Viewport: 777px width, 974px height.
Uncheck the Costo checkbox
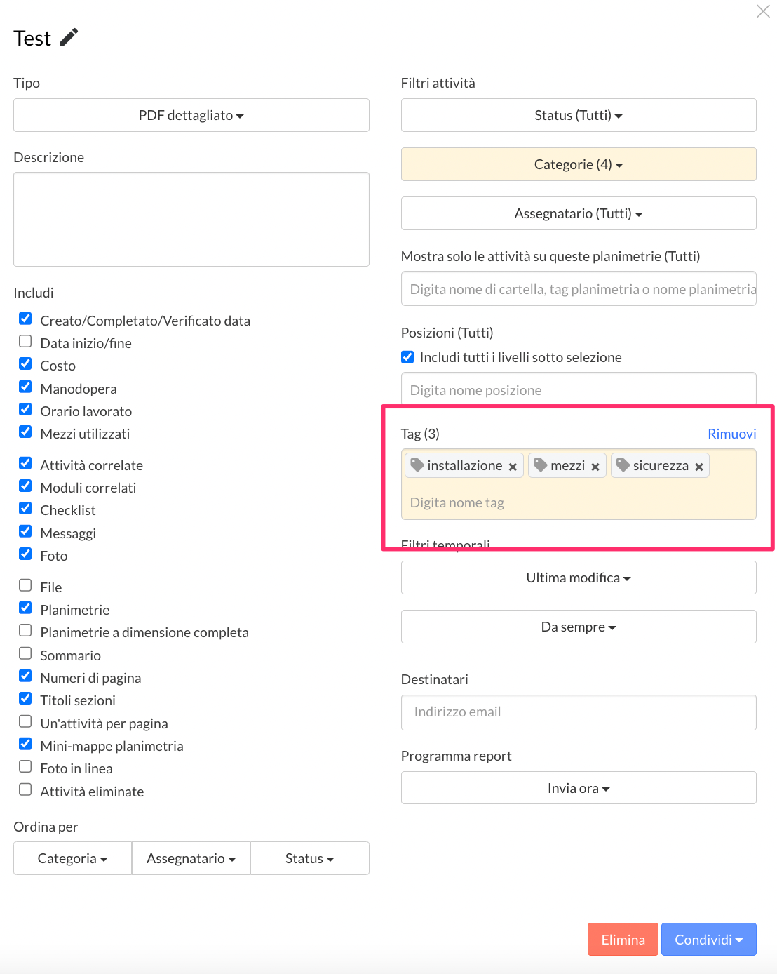pyautogui.click(x=25, y=364)
